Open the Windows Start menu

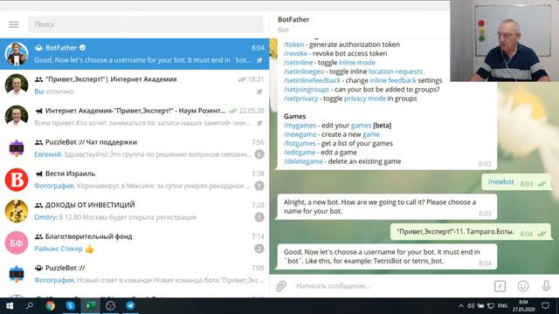10,306
